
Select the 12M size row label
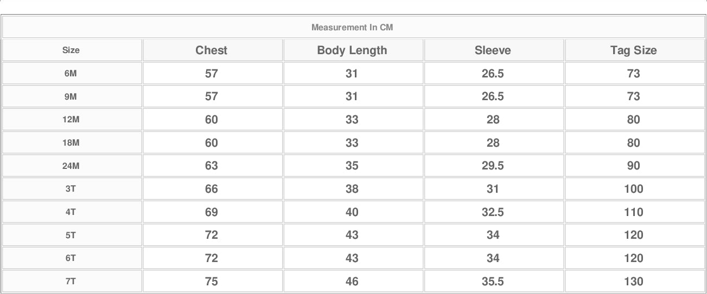pyautogui.click(x=71, y=120)
